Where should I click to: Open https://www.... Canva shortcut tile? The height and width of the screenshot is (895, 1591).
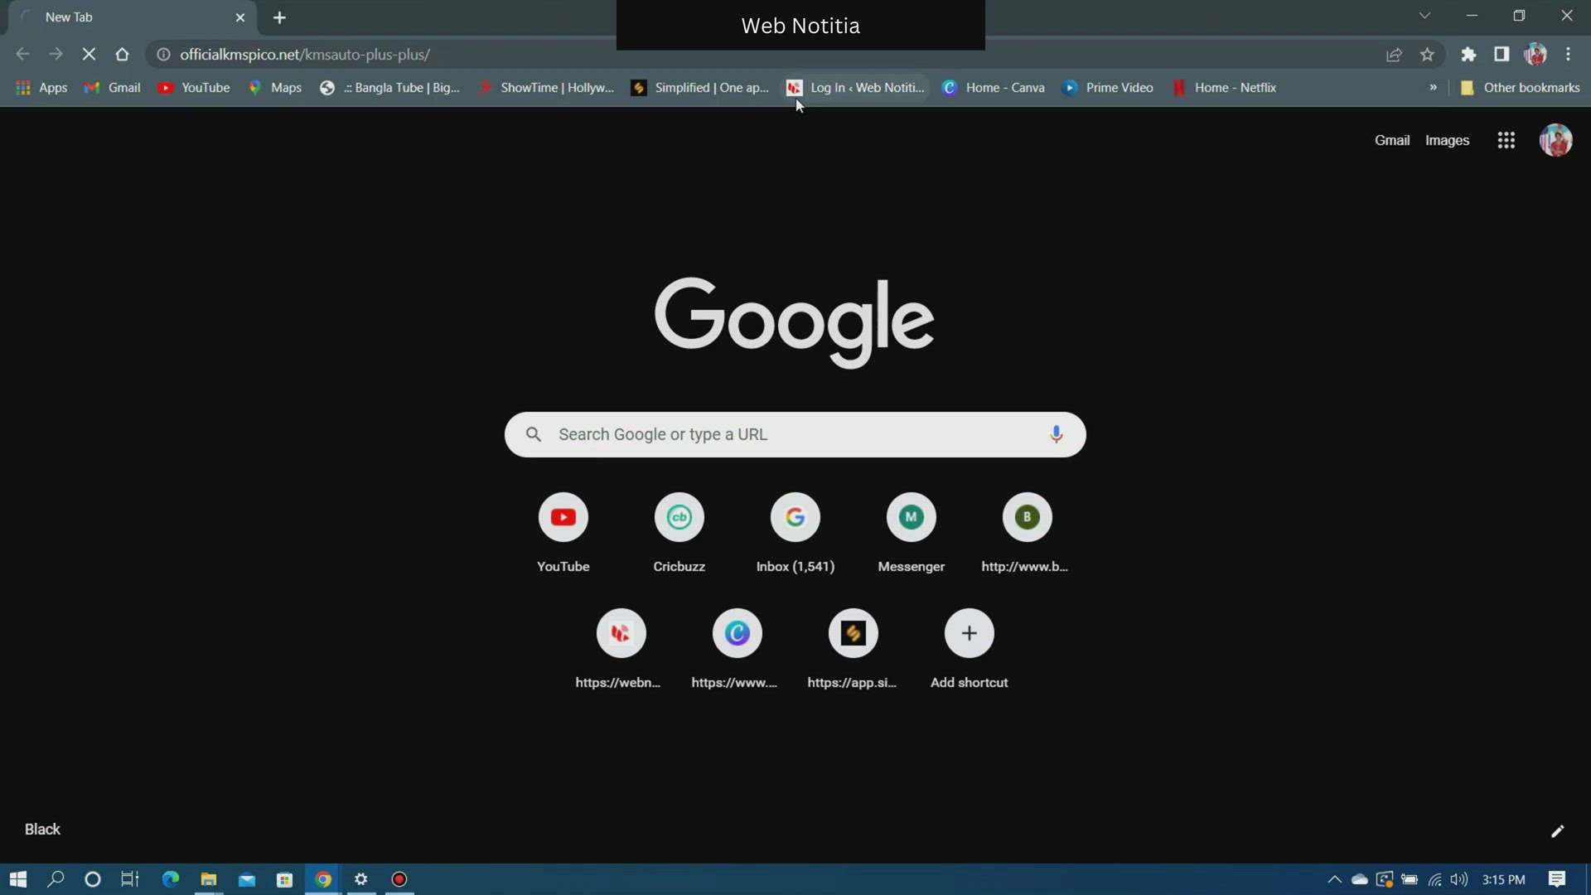pyautogui.click(x=737, y=649)
